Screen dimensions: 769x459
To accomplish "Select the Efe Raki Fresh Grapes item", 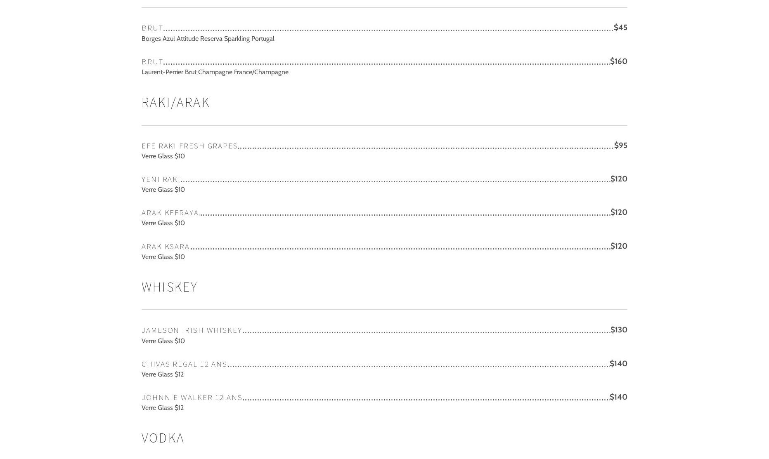I will point(189,146).
